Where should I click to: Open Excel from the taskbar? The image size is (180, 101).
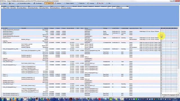(x=42, y=99)
